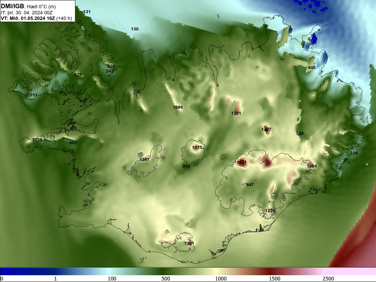The image size is (376, 282).
Task: Select the 'IT: þri. 30. 04. 2024 00Z' line
Action: tap(27, 13)
